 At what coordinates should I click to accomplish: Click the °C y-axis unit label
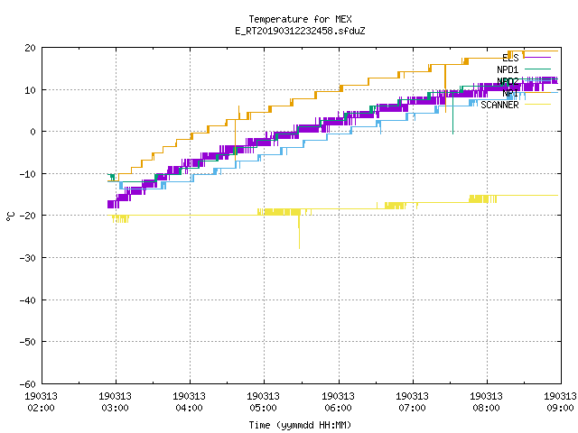(10, 216)
